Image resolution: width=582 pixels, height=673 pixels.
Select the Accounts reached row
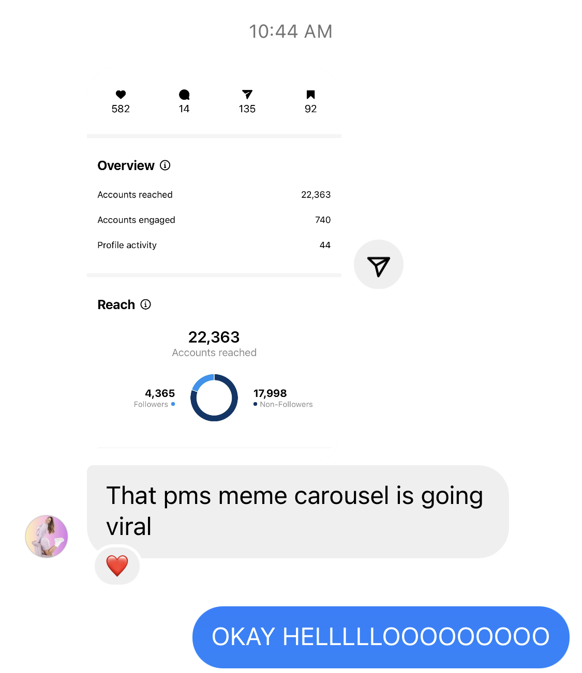tap(214, 195)
